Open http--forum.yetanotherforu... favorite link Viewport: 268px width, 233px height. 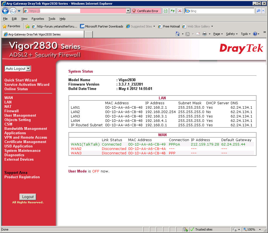pyautogui.click(x=55, y=26)
